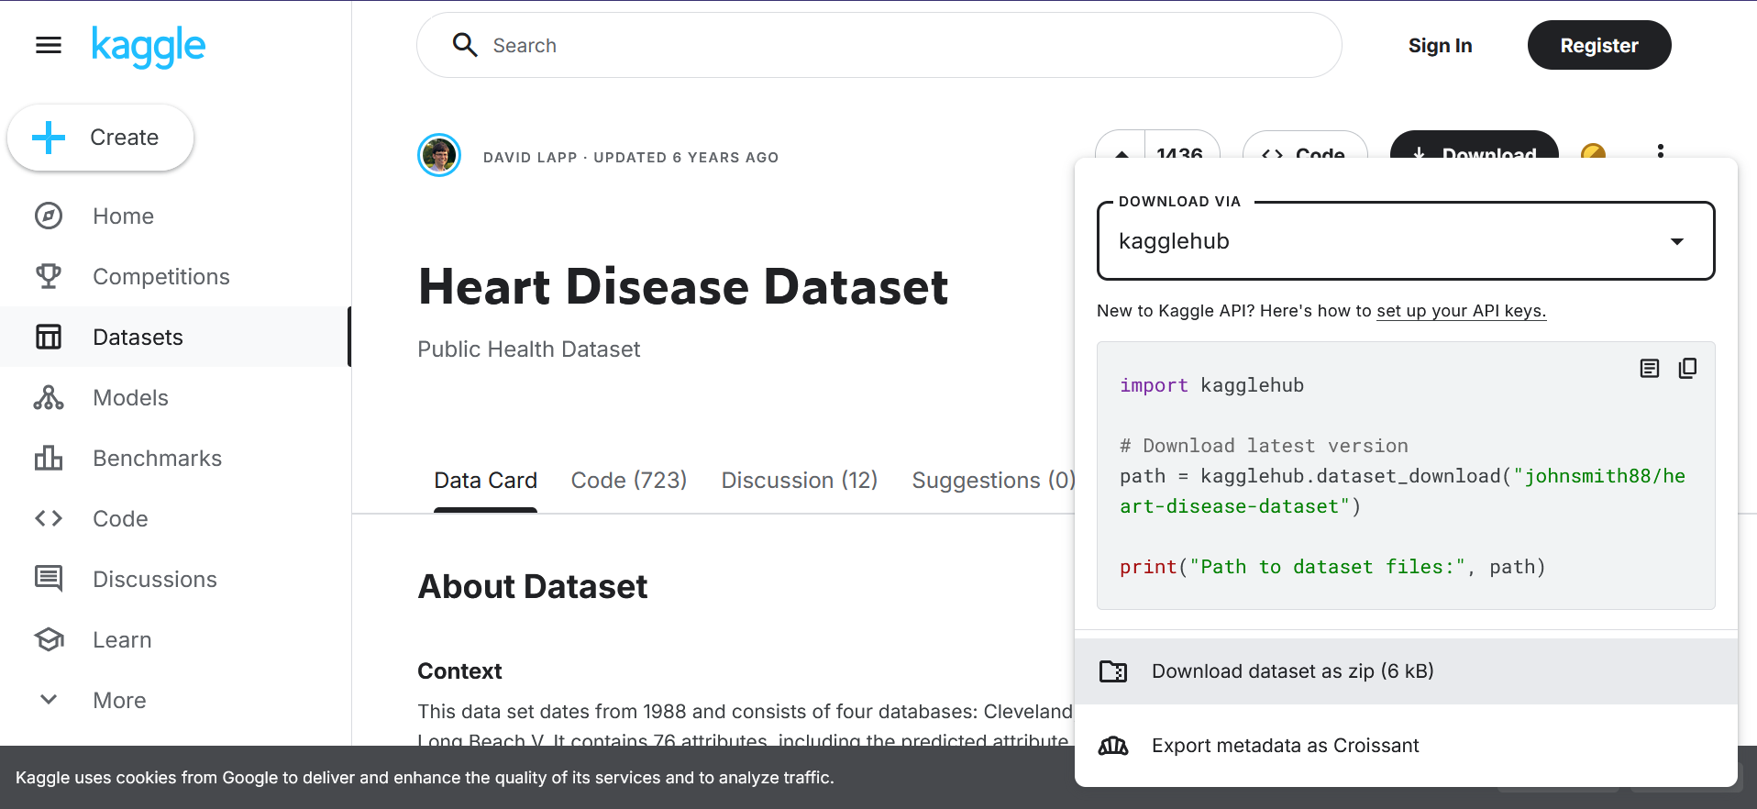Open the set up your API keys link
The height and width of the screenshot is (809, 1757).
coord(1461,311)
